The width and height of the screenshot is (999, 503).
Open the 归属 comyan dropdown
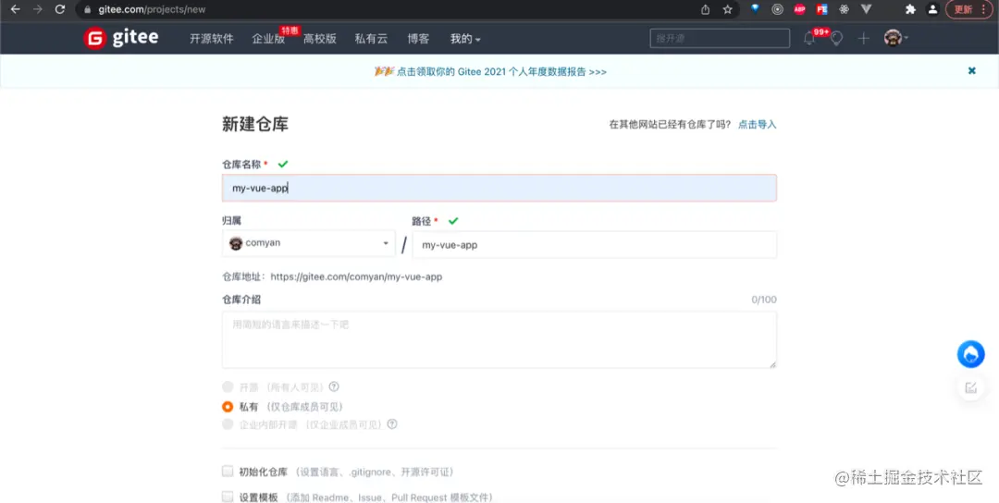click(308, 243)
